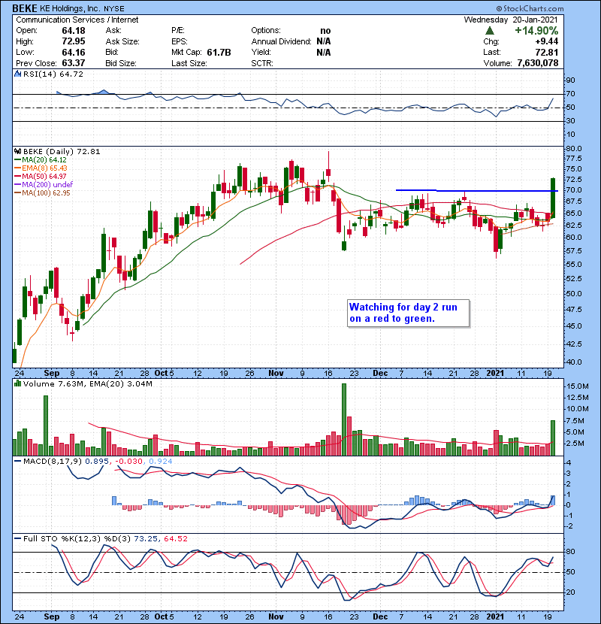Click the MA(20) 64.12 legend entry

point(41,160)
